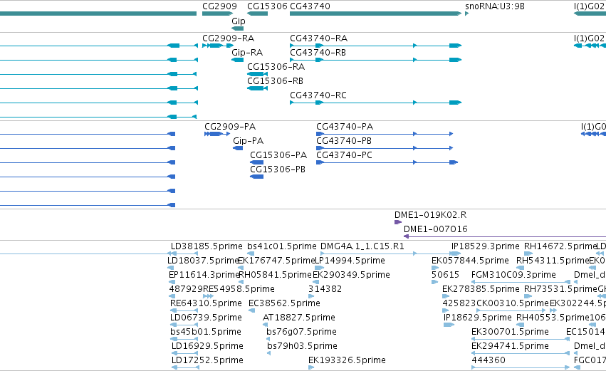Select EST LD16929.5prime
The image size is (606, 371).
207,347
